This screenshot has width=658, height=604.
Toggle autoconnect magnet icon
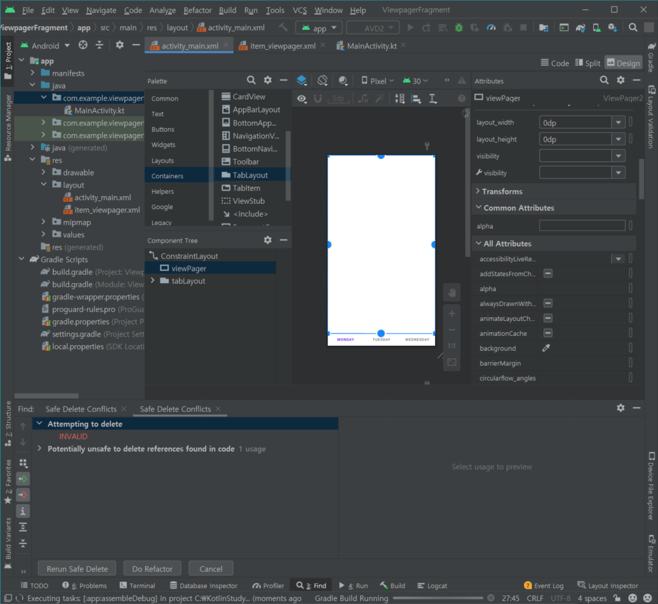(318, 99)
